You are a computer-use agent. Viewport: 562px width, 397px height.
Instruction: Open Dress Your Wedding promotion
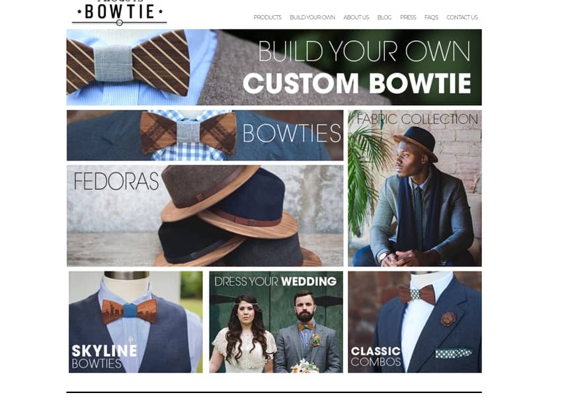pos(276,322)
